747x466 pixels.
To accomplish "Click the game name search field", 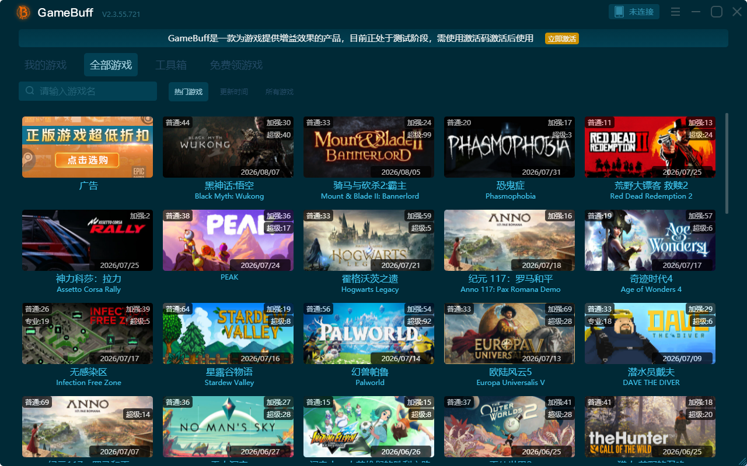I will click(88, 91).
